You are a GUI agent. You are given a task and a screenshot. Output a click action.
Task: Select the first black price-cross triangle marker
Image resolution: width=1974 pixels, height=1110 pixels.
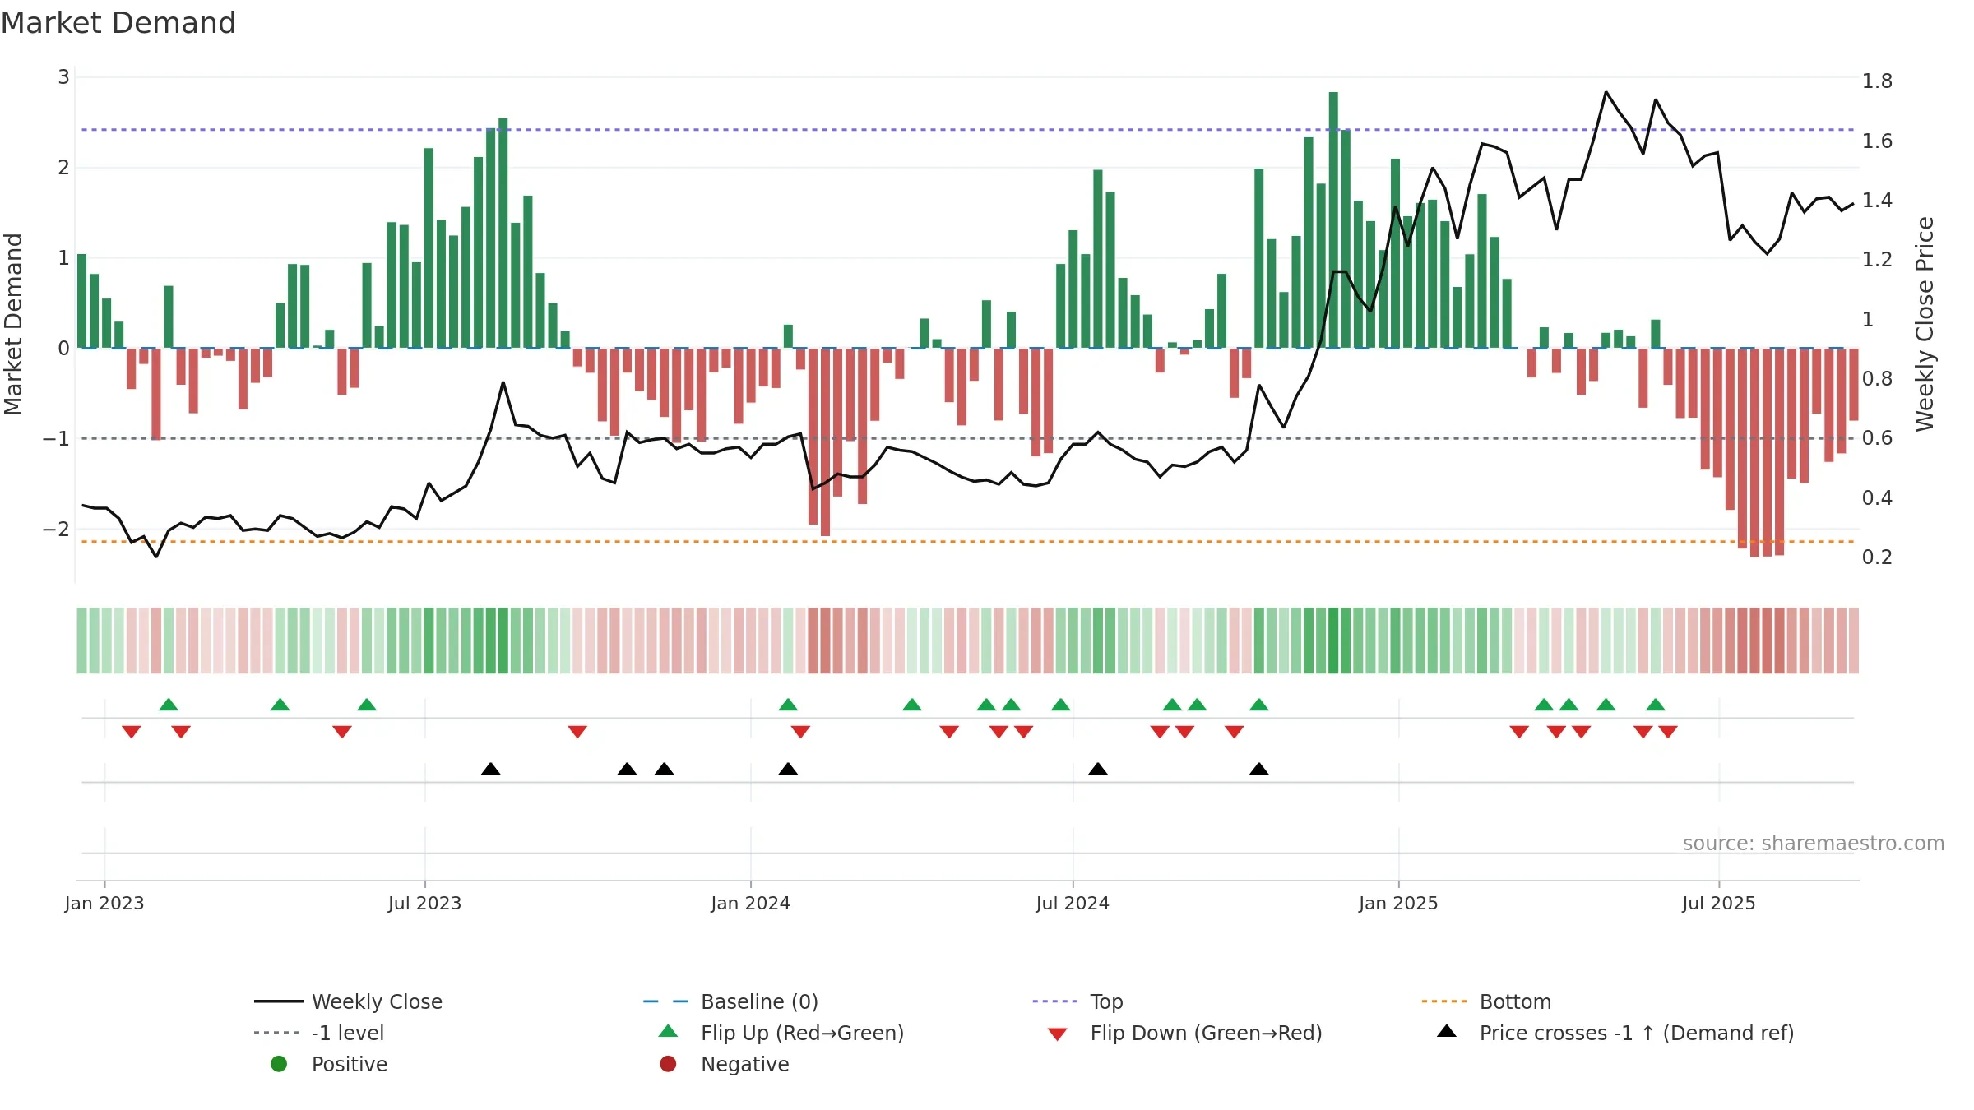pos(491,769)
